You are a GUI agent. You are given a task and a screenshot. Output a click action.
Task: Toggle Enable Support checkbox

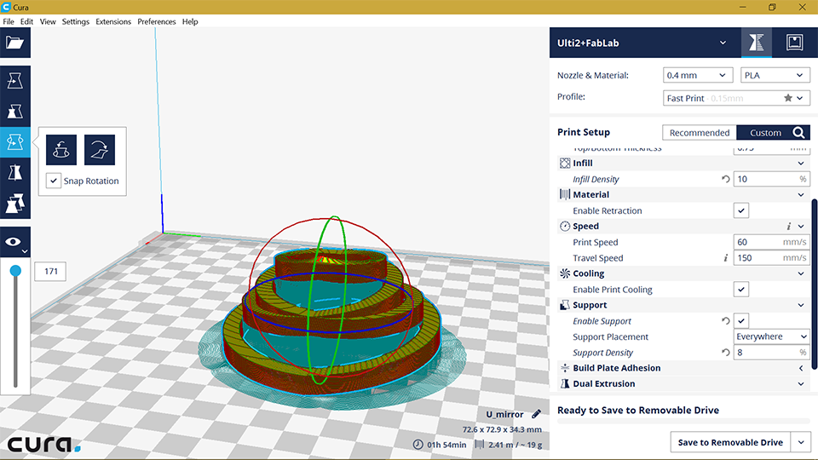(x=740, y=321)
